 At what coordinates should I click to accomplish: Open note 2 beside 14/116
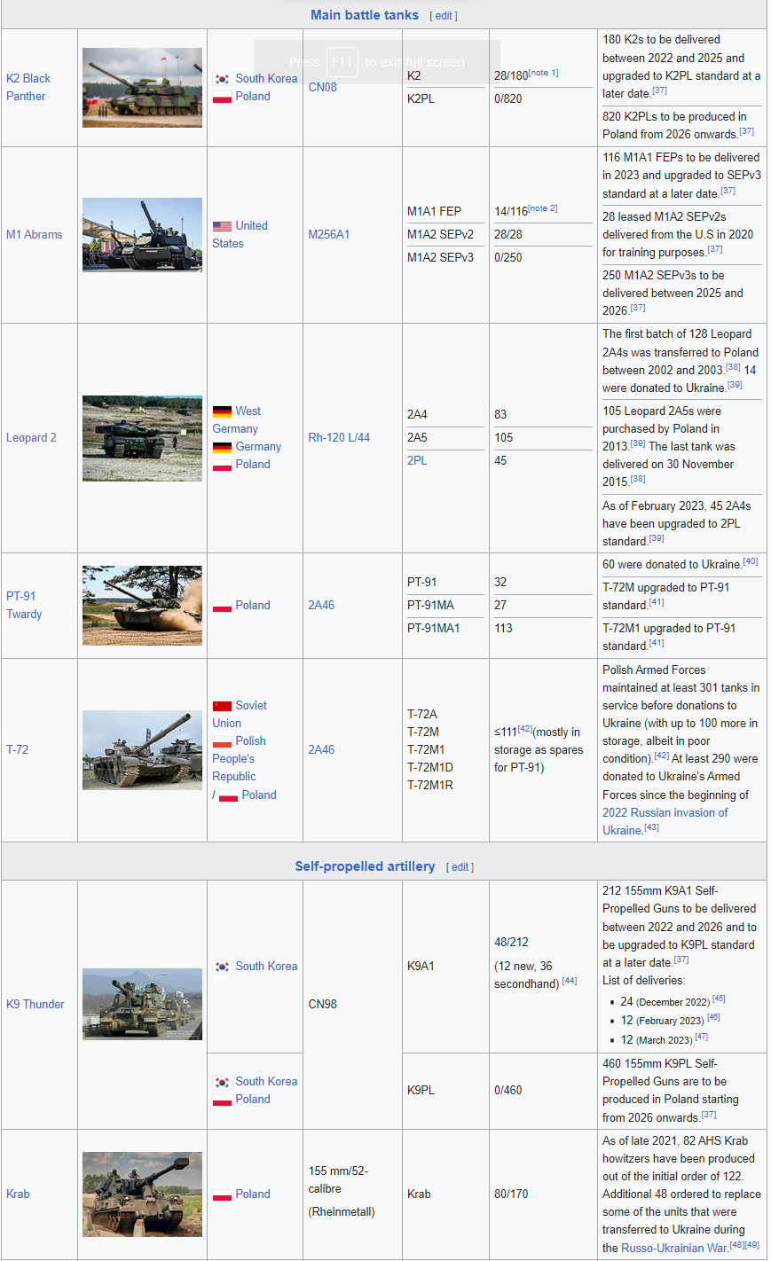click(x=543, y=208)
